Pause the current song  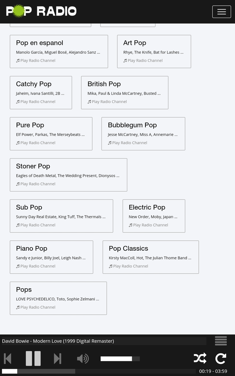click(x=33, y=358)
